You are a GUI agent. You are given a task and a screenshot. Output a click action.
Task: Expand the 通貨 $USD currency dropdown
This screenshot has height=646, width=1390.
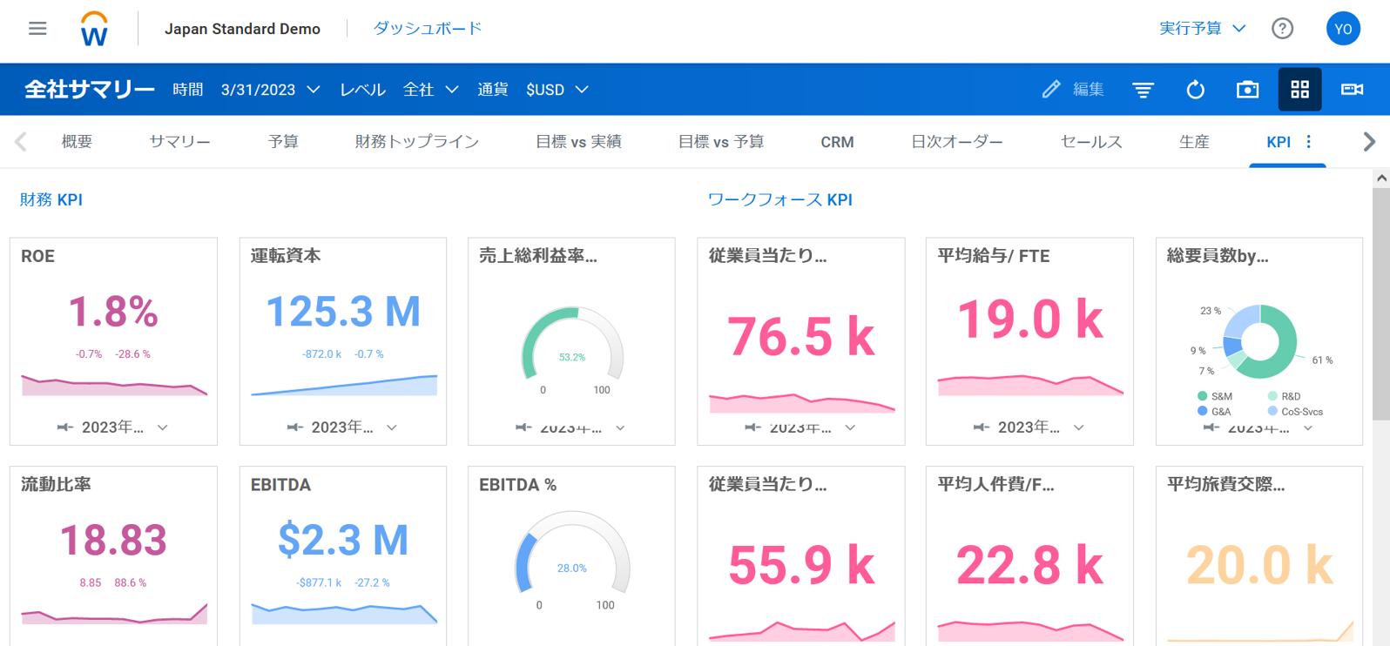tap(557, 90)
